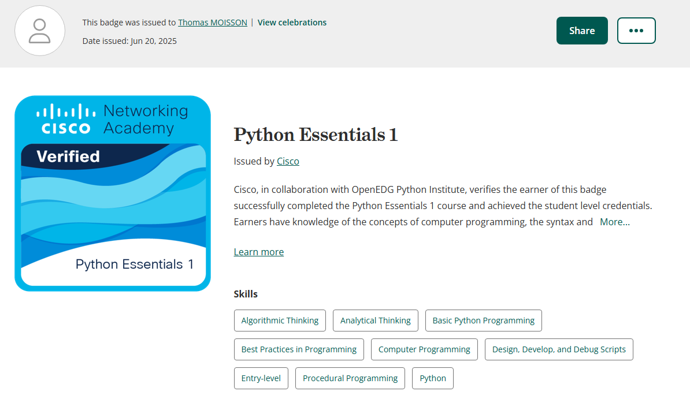Open the Cisco issuer link
This screenshot has width=690, height=406.
(288, 161)
